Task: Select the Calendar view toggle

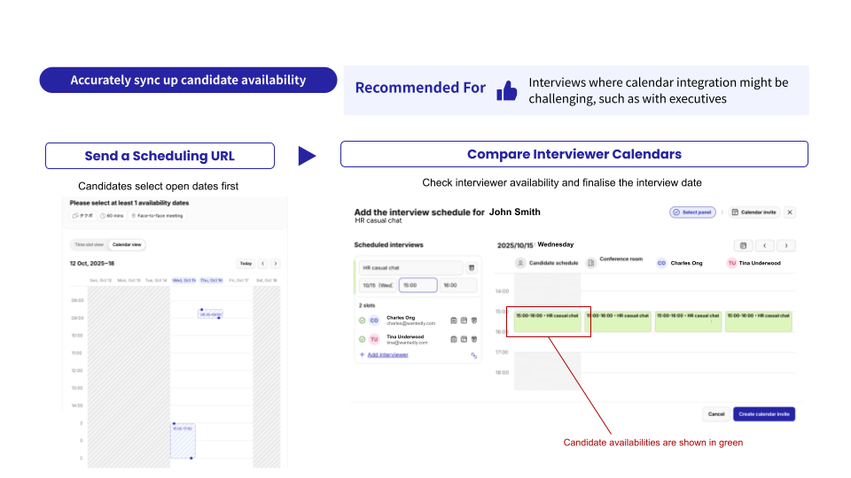Action: pyautogui.click(x=126, y=244)
